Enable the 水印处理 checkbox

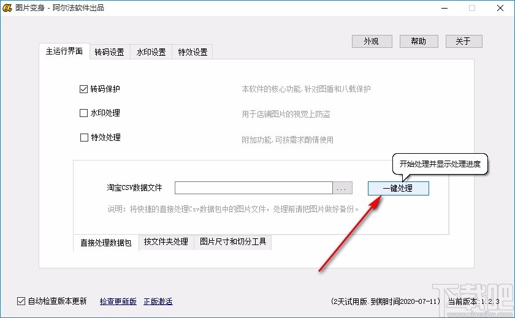point(83,113)
